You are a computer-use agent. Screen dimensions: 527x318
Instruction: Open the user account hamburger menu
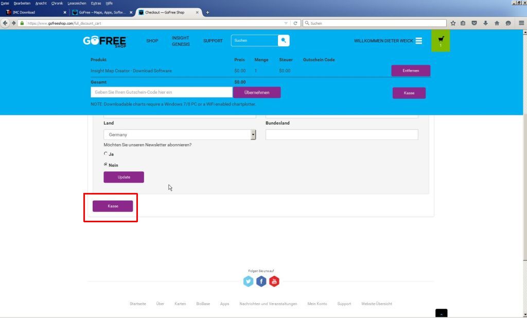[x=419, y=41]
